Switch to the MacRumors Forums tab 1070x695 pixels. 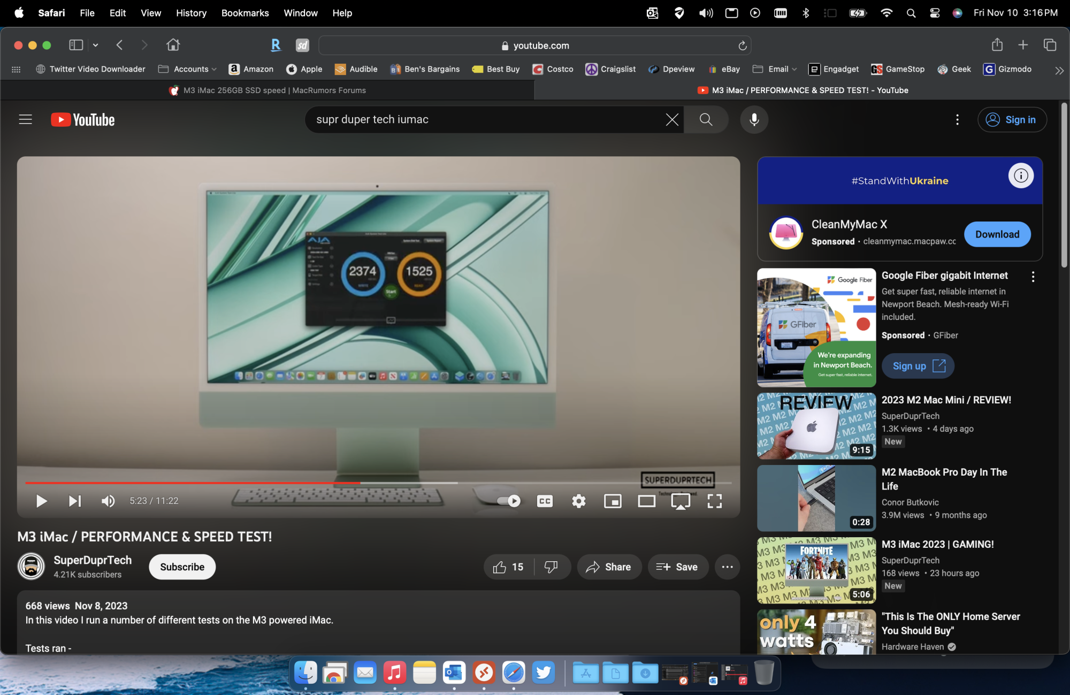[x=267, y=90]
